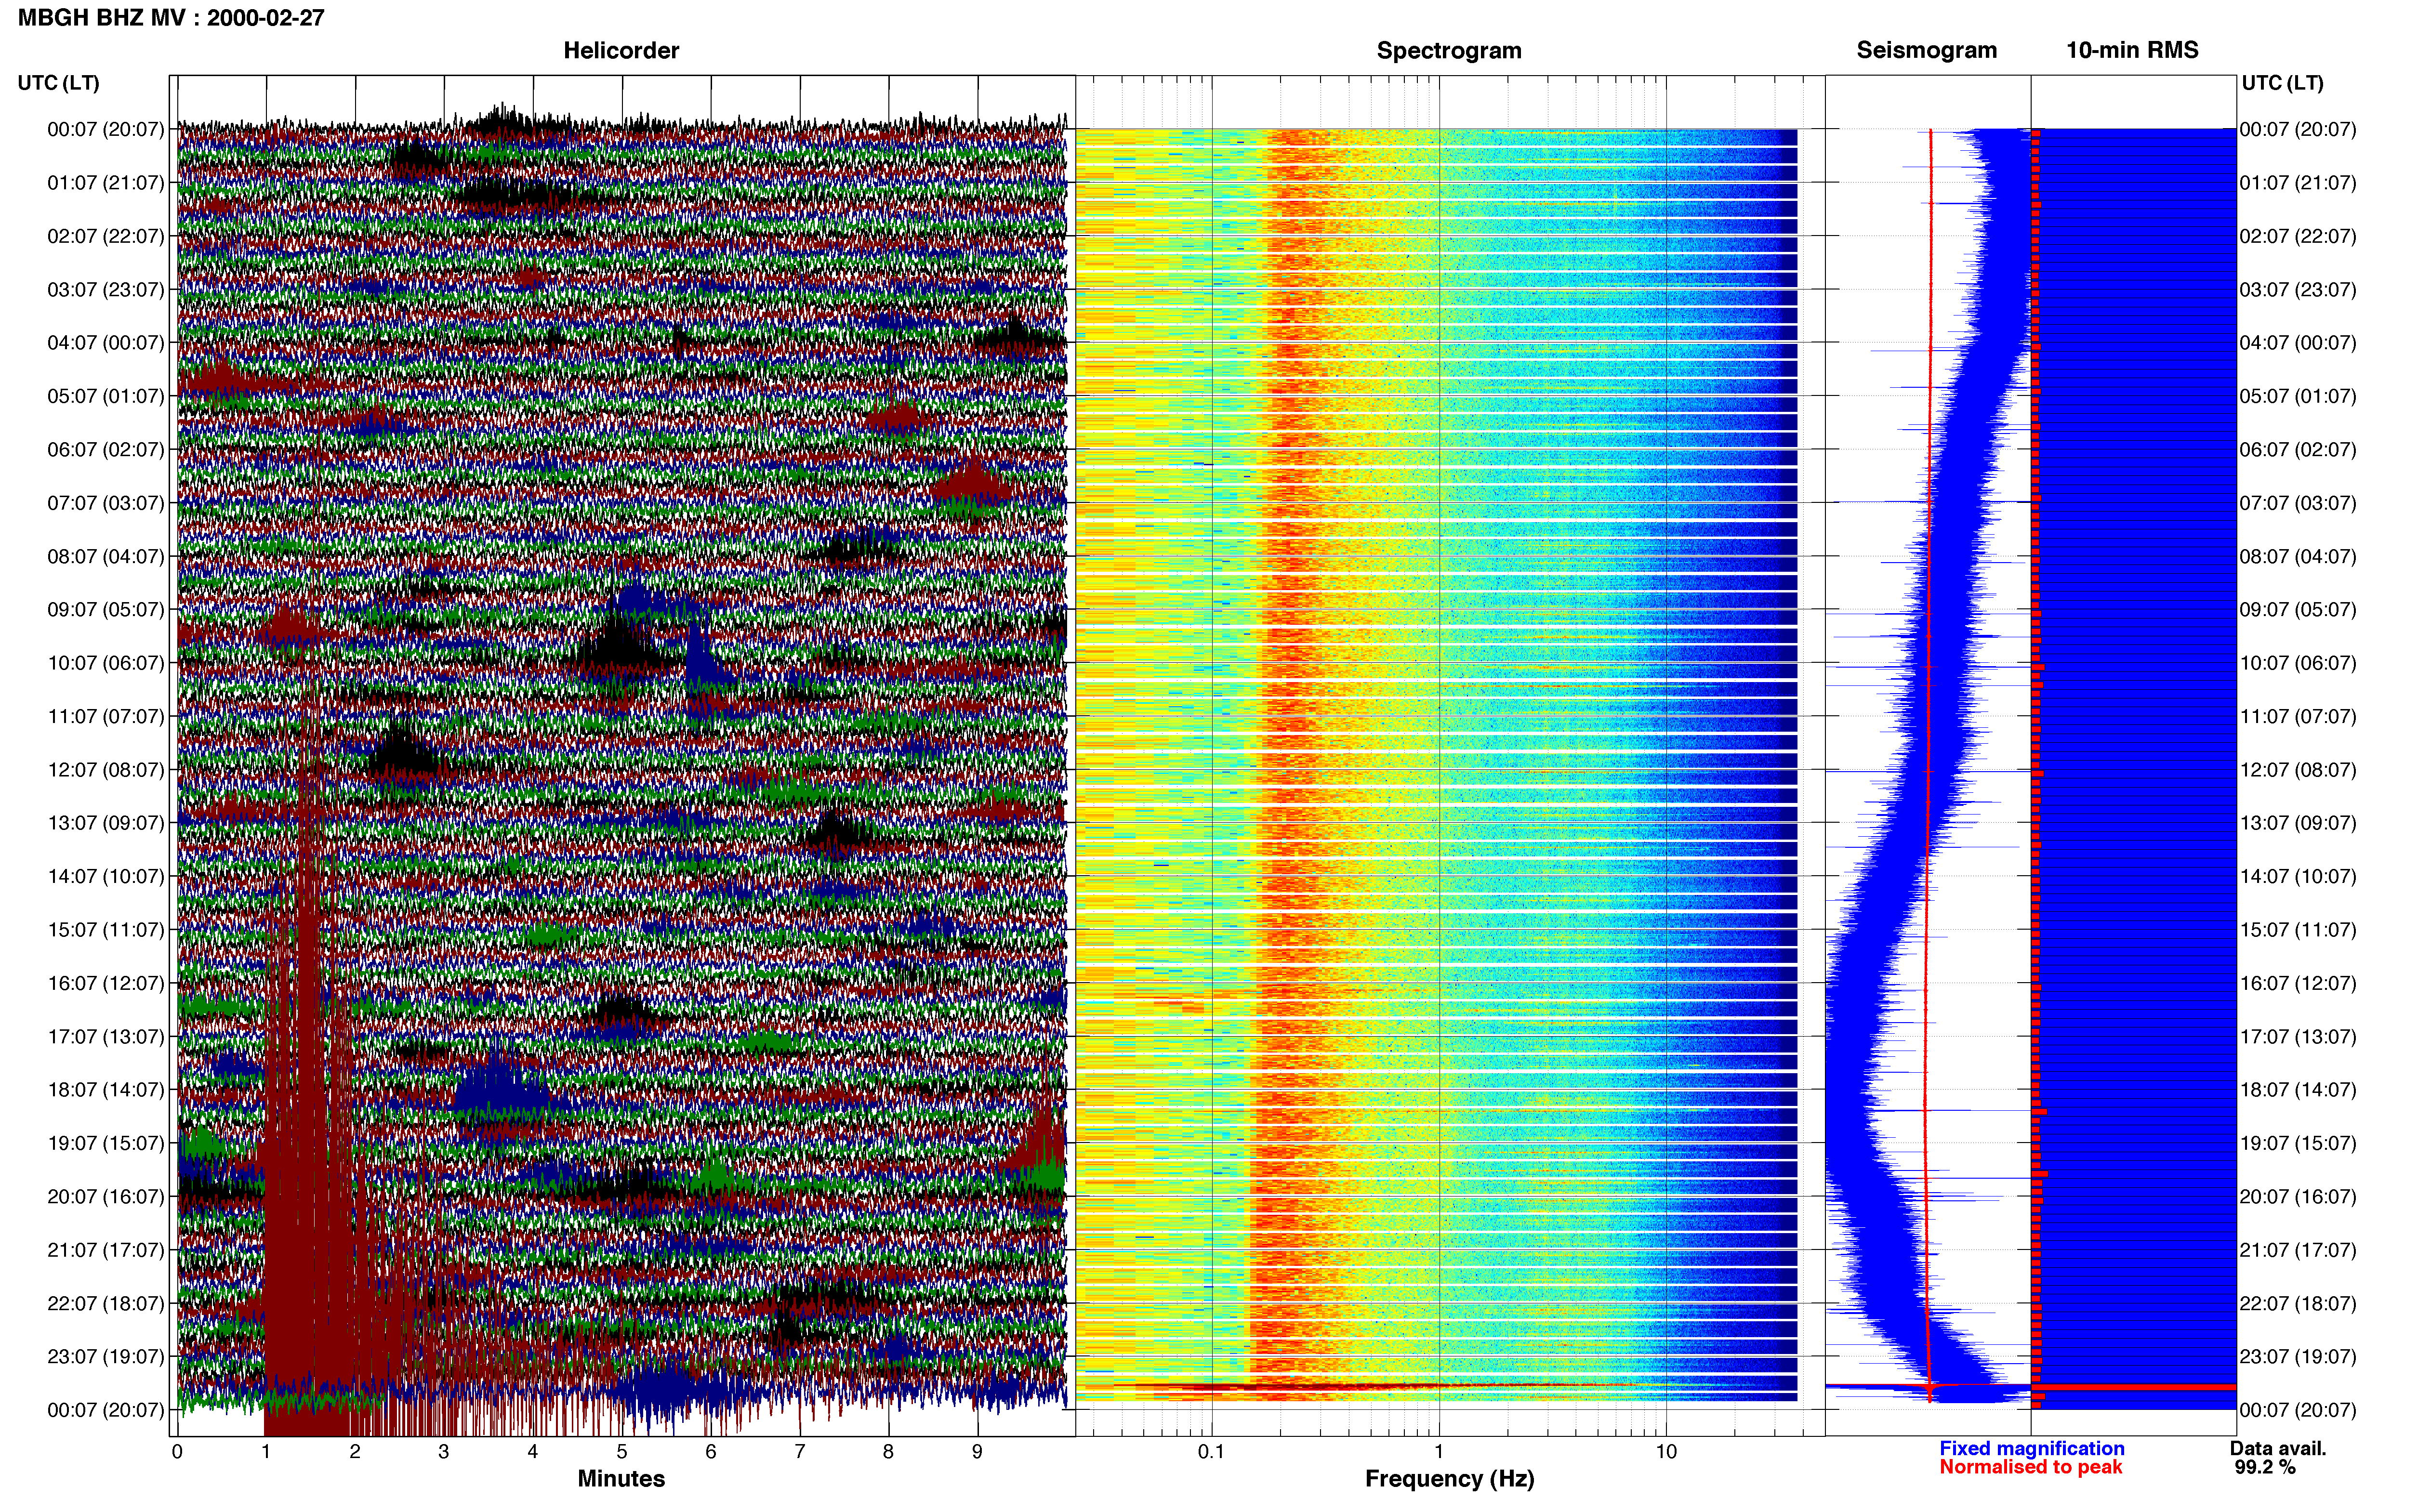The height and width of the screenshot is (1512, 2418).
Task: Click the red RMS peak bar near 23:37
Action: coord(2133,1387)
